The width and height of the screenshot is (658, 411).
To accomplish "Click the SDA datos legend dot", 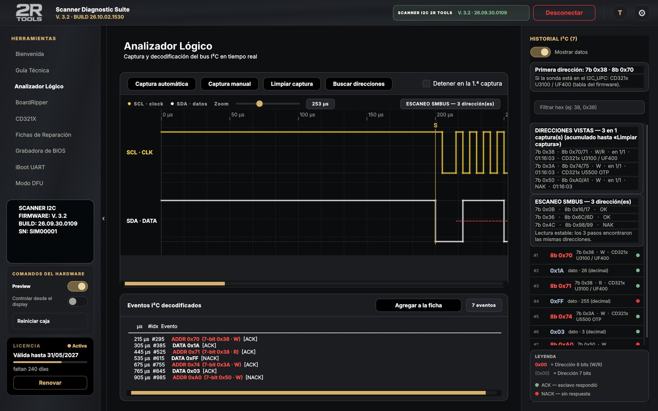I will pos(172,104).
